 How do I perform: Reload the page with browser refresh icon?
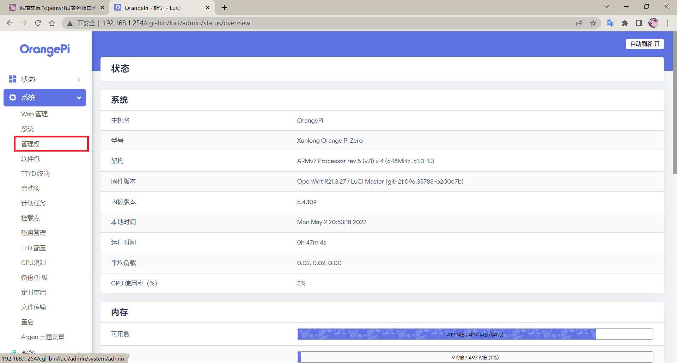[x=38, y=23]
